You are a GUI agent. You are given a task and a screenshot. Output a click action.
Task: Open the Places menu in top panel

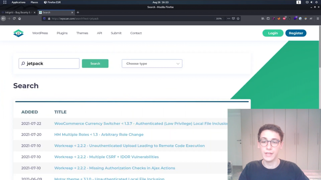coord(34,2)
